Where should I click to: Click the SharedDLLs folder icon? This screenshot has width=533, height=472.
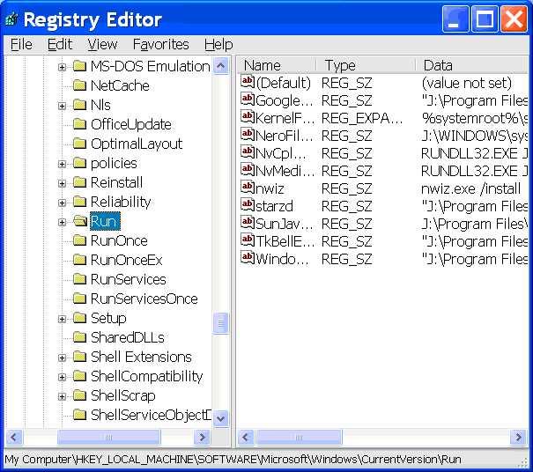[x=79, y=337]
